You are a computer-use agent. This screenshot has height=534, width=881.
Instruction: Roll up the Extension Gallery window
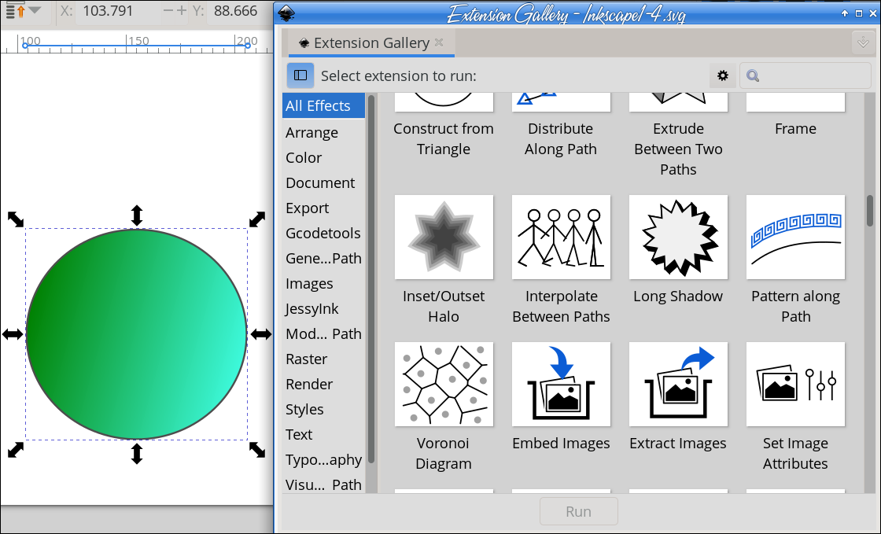pos(845,13)
